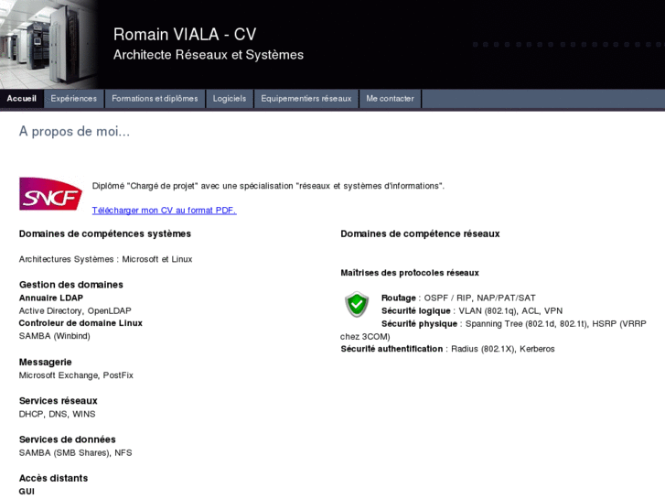Click the 'A propos de moi...' heading
The image size is (665, 499).
coord(75,132)
